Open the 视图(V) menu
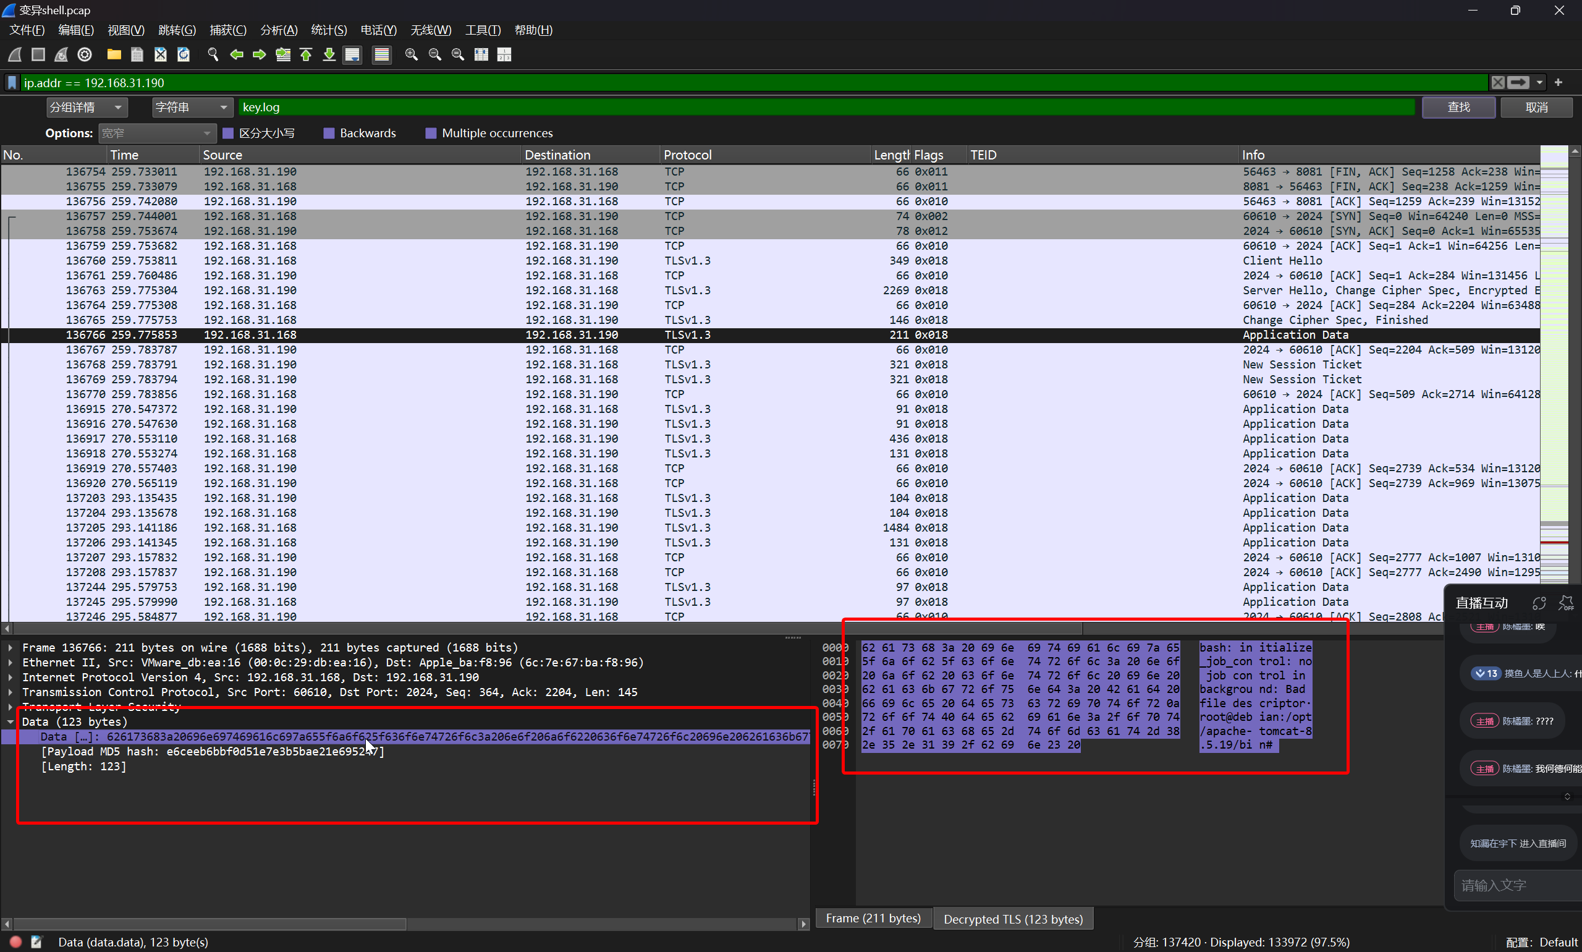This screenshot has width=1582, height=952. click(x=125, y=30)
